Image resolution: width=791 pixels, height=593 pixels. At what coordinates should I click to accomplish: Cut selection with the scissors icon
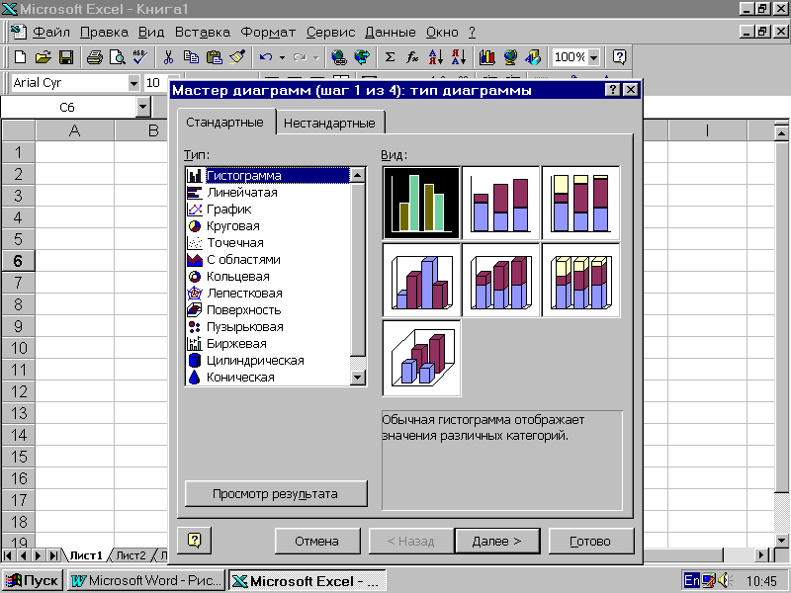pos(168,57)
